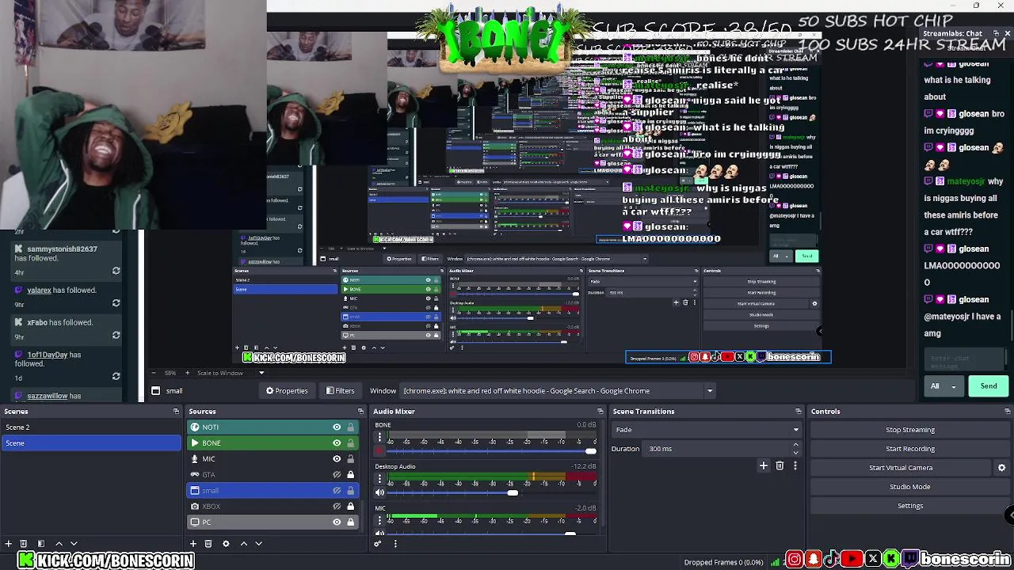Open source properties gear in Sources toolbar
The image size is (1014, 570).
click(226, 544)
